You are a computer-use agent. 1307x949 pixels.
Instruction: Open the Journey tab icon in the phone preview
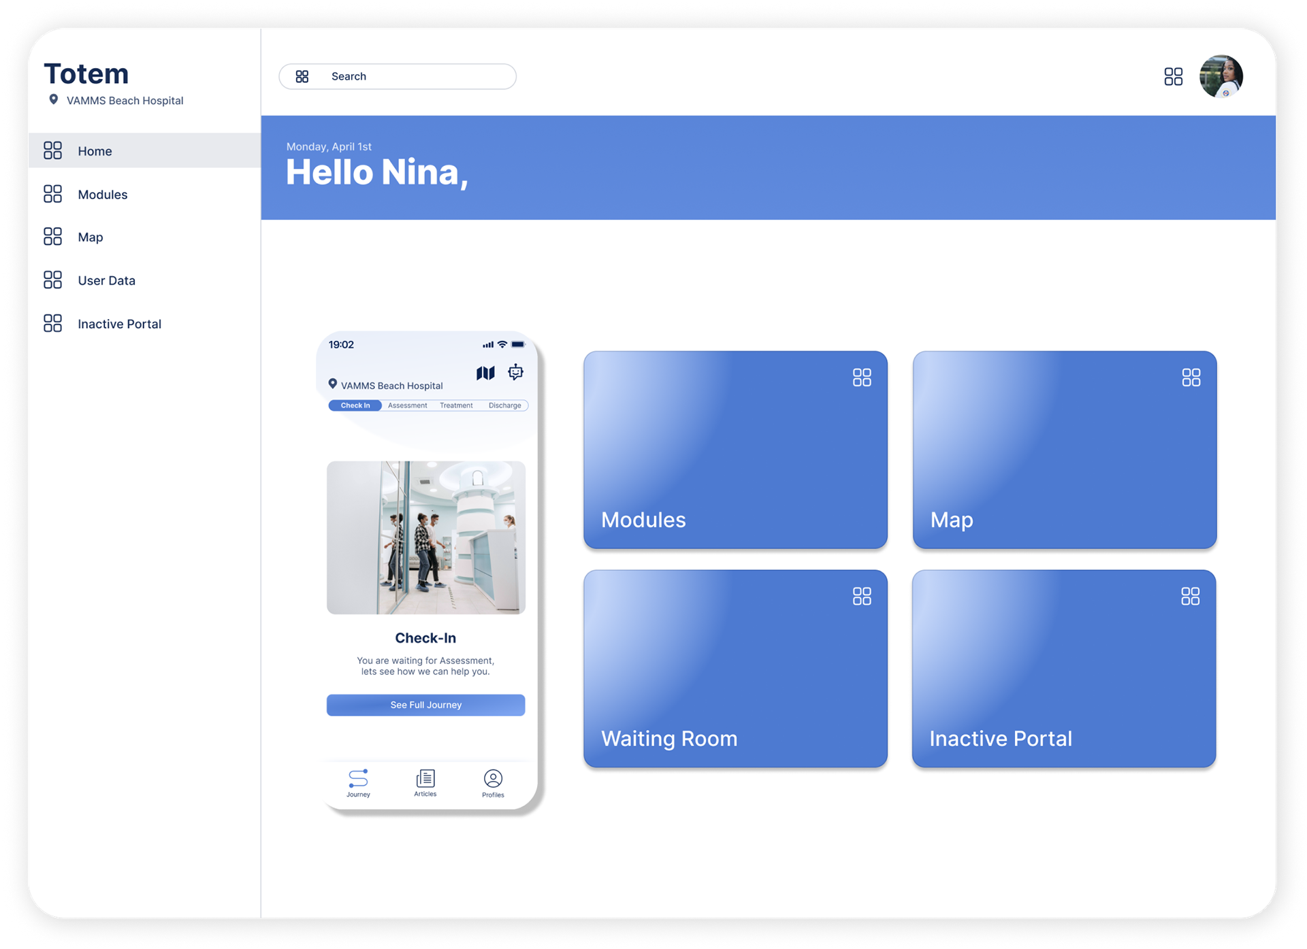358,778
